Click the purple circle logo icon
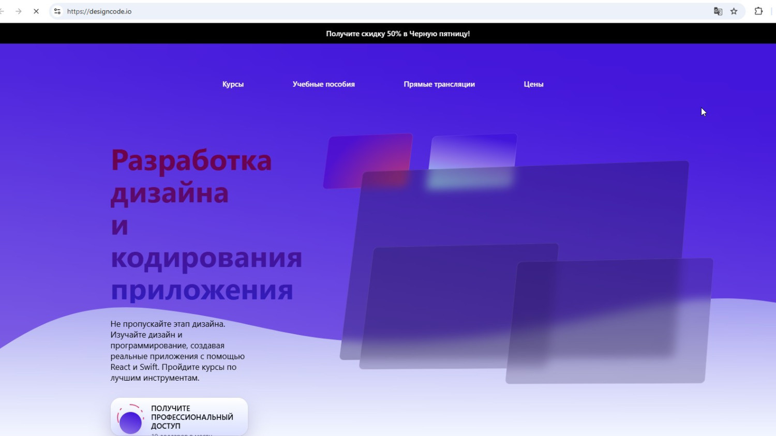 point(130,421)
